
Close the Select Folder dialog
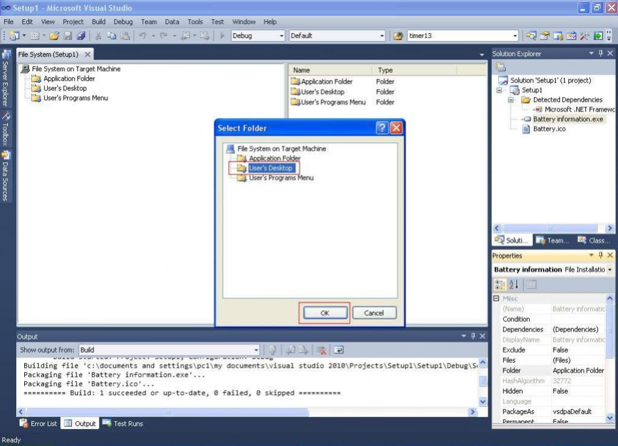[x=396, y=128]
